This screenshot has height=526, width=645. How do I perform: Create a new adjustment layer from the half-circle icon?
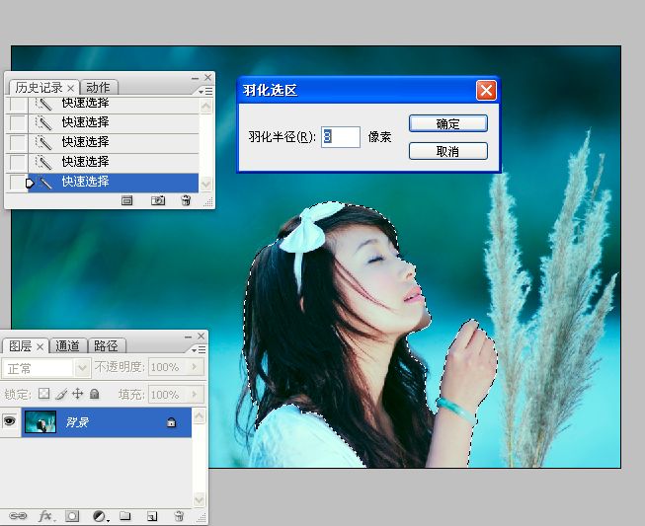pos(99,515)
